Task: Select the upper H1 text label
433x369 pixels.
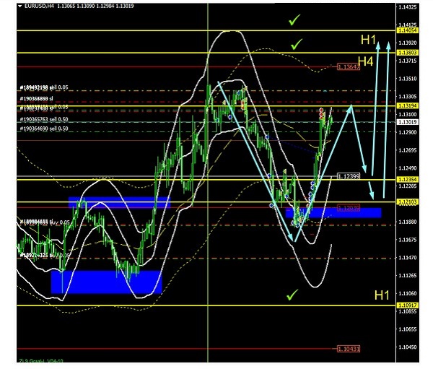Action: pos(368,39)
